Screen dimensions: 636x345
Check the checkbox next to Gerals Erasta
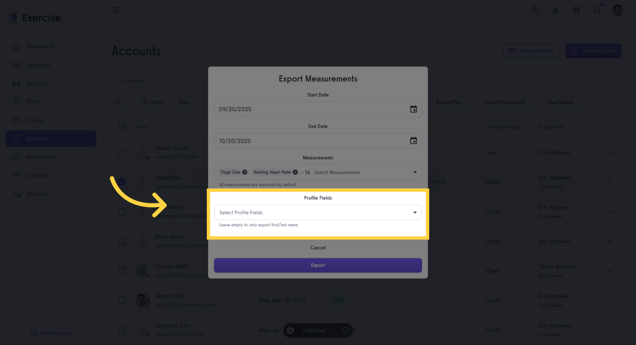[x=122, y=152]
